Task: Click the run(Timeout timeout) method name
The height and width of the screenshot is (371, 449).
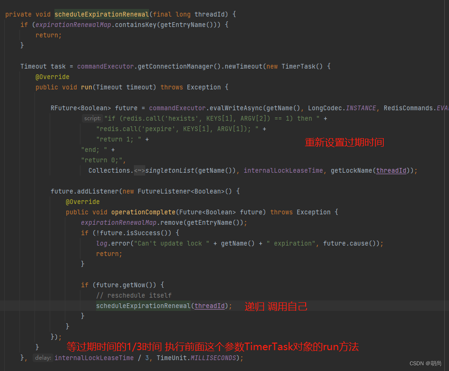Action: (87, 87)
